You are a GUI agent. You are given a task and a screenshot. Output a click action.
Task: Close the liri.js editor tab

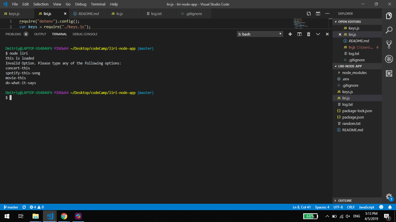point(65,14)
